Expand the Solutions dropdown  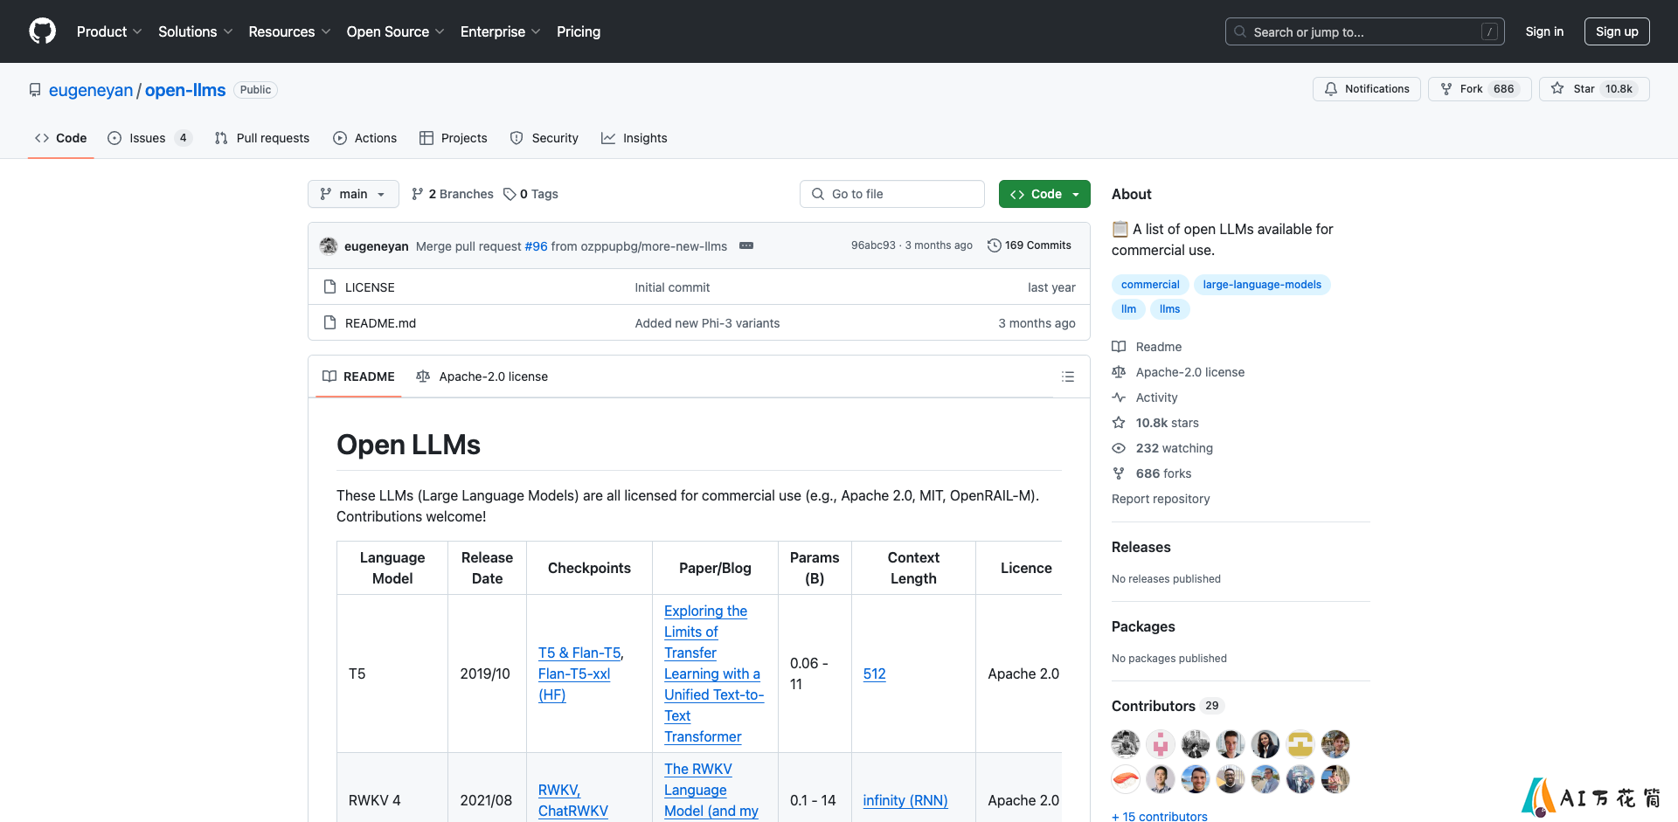(195, 31)
